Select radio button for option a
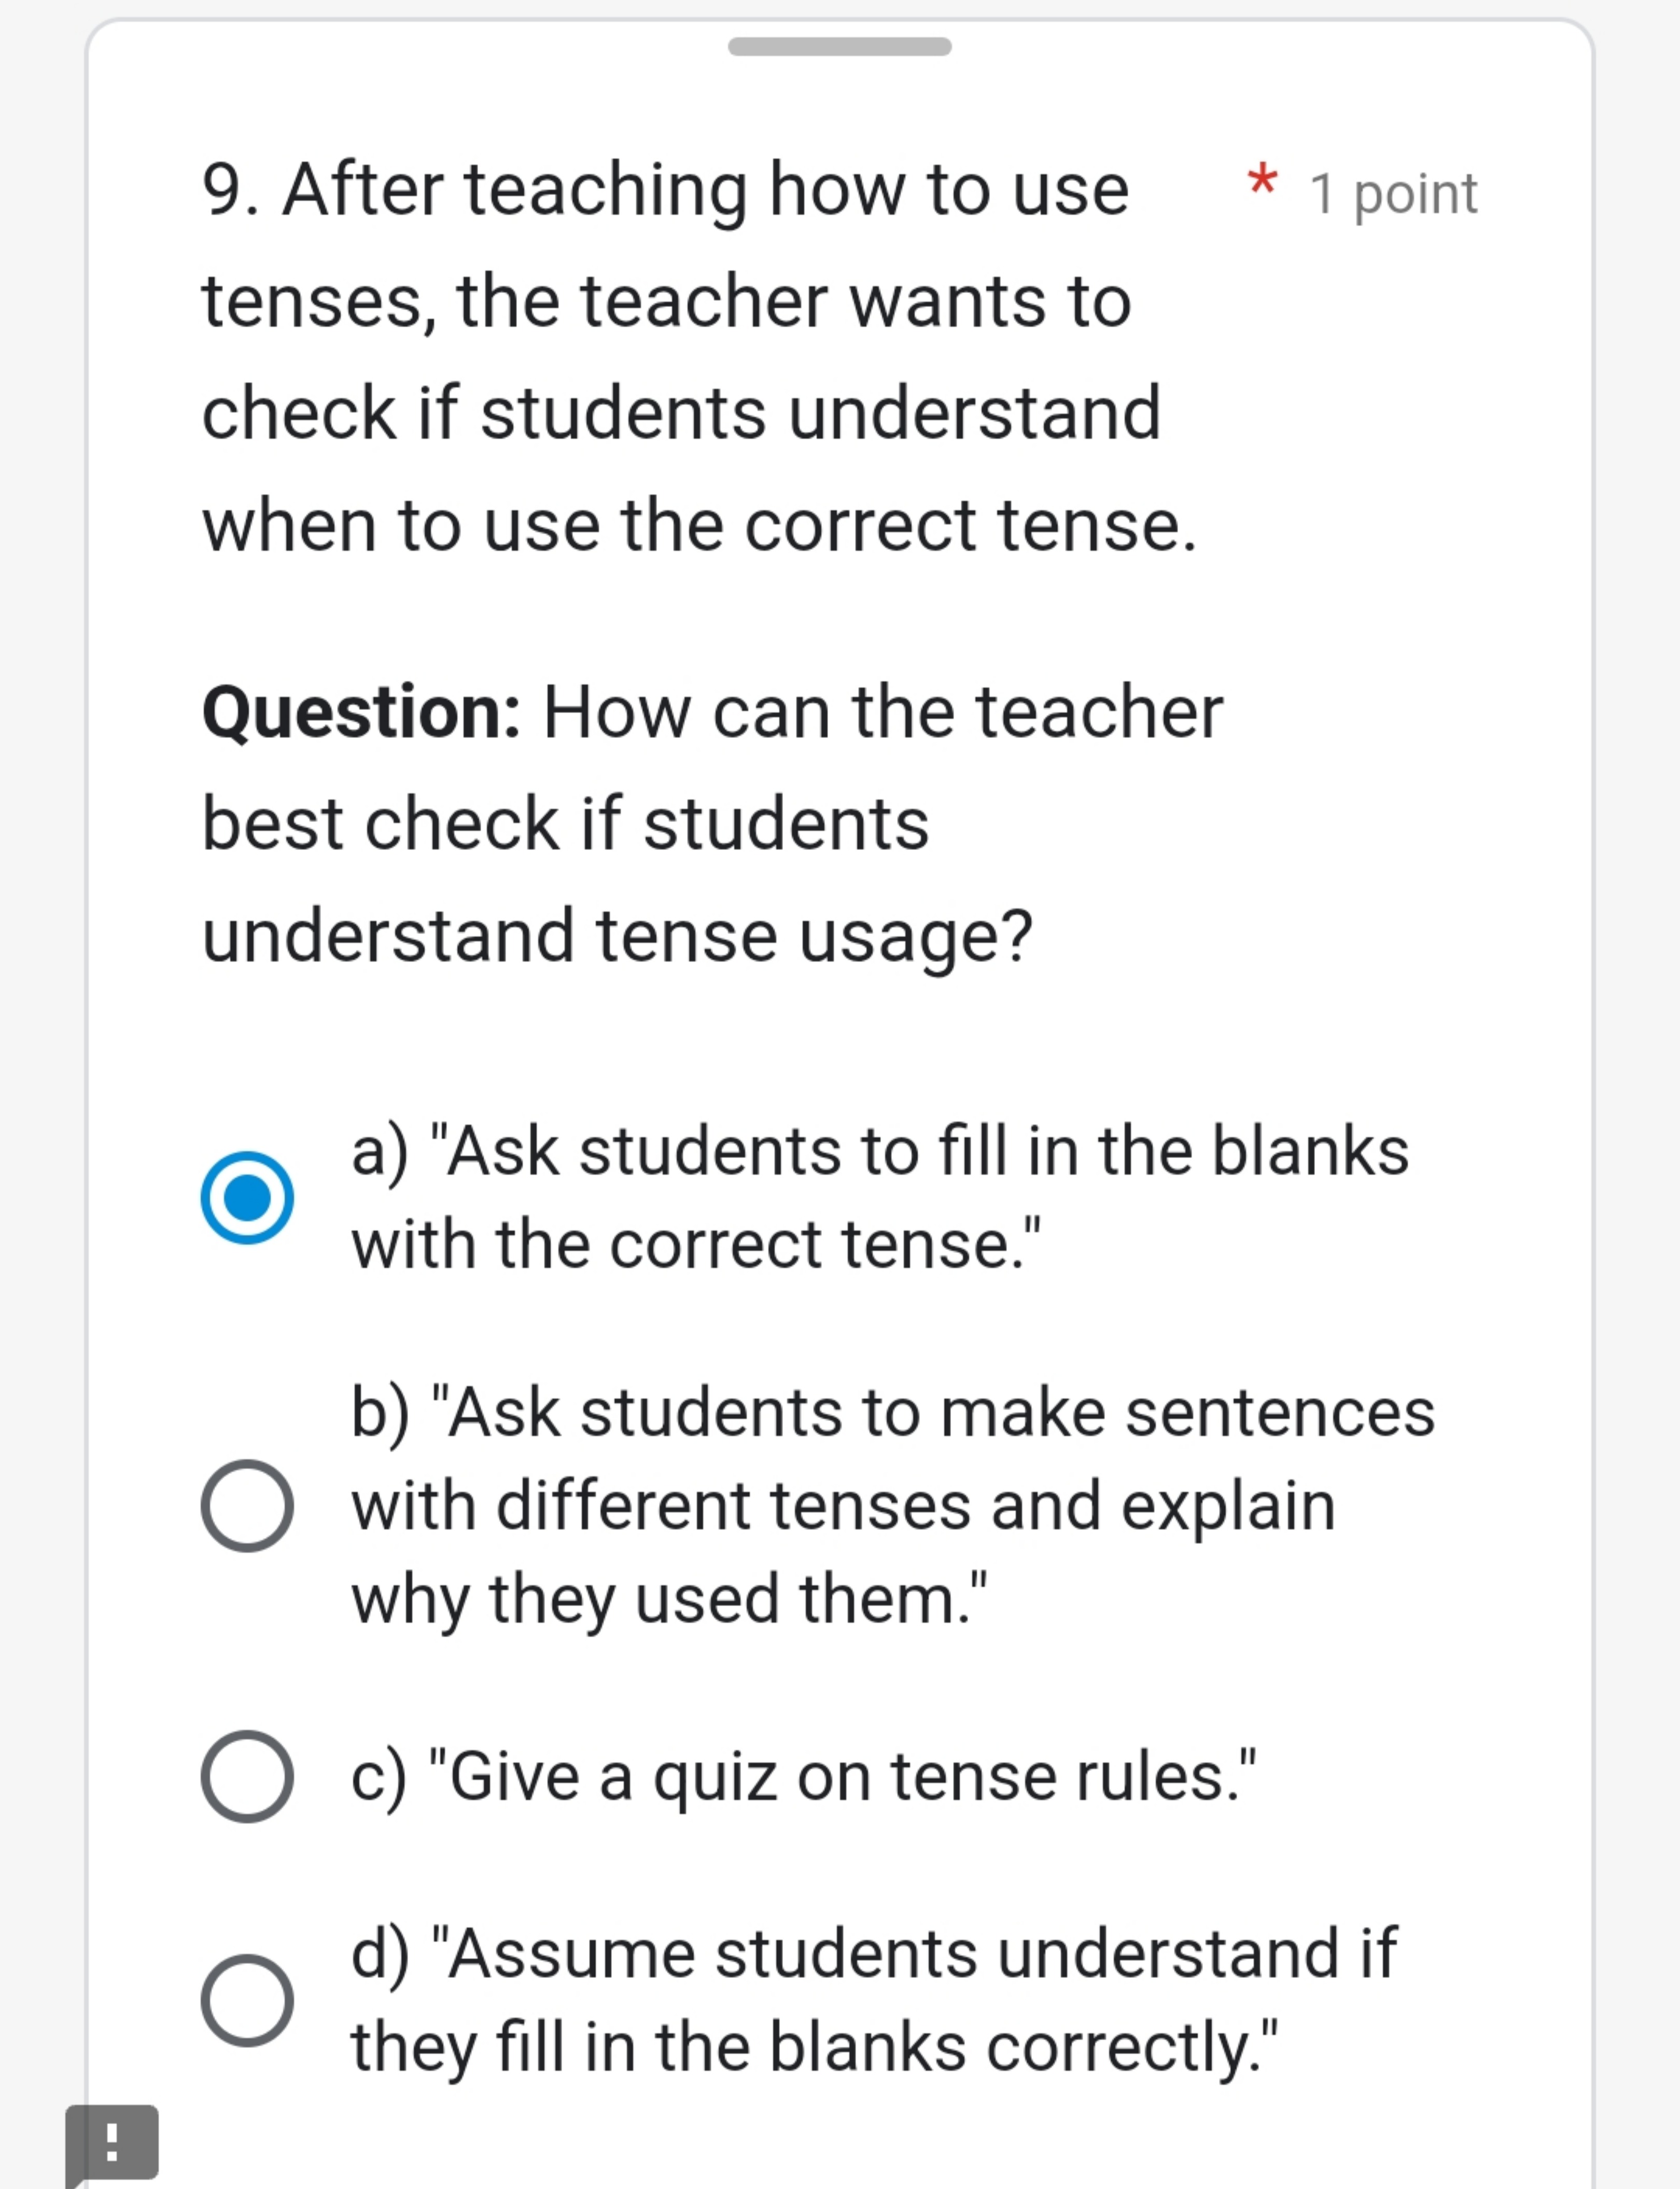Viewport: 1680px width, 2189px height. [x=247, y=1197]
